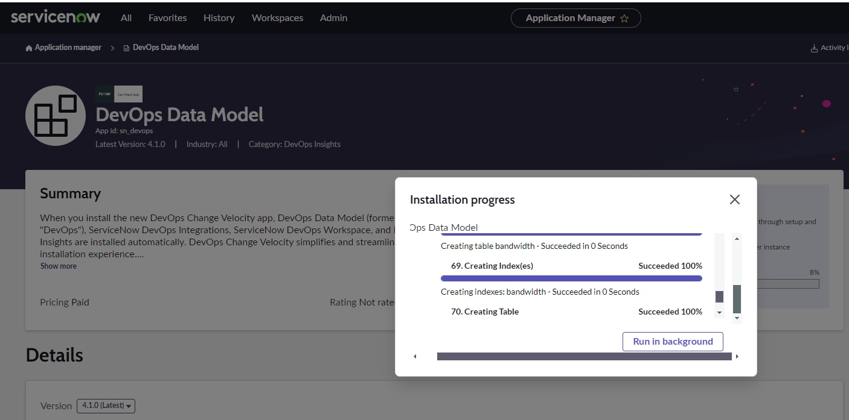Click the step "69. Creating Index(es)"
The height and width of the screenshot is (420, 849).
point(492,266)
